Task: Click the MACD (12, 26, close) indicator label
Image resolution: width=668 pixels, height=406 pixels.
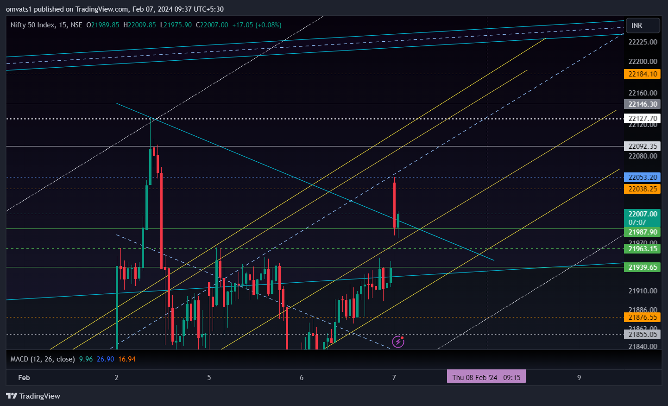Action: pos(43,359)
